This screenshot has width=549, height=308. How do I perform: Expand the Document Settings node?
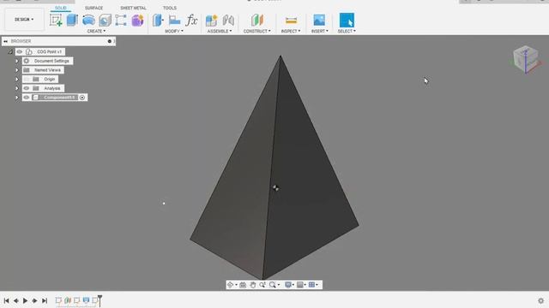coord(17,61)
